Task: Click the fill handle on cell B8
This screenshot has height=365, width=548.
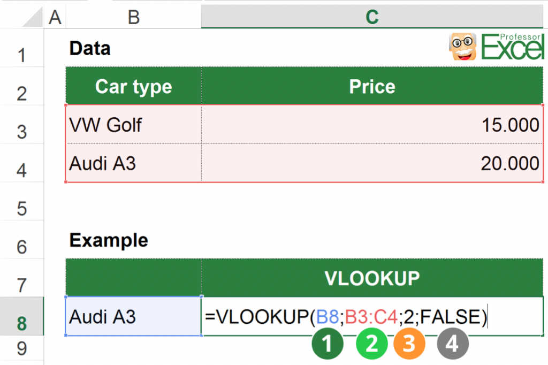Action: (202, 334)
